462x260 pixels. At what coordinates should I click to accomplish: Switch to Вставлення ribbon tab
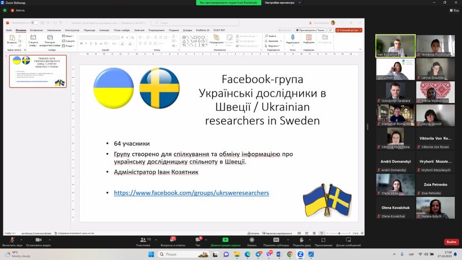point(36,30)
